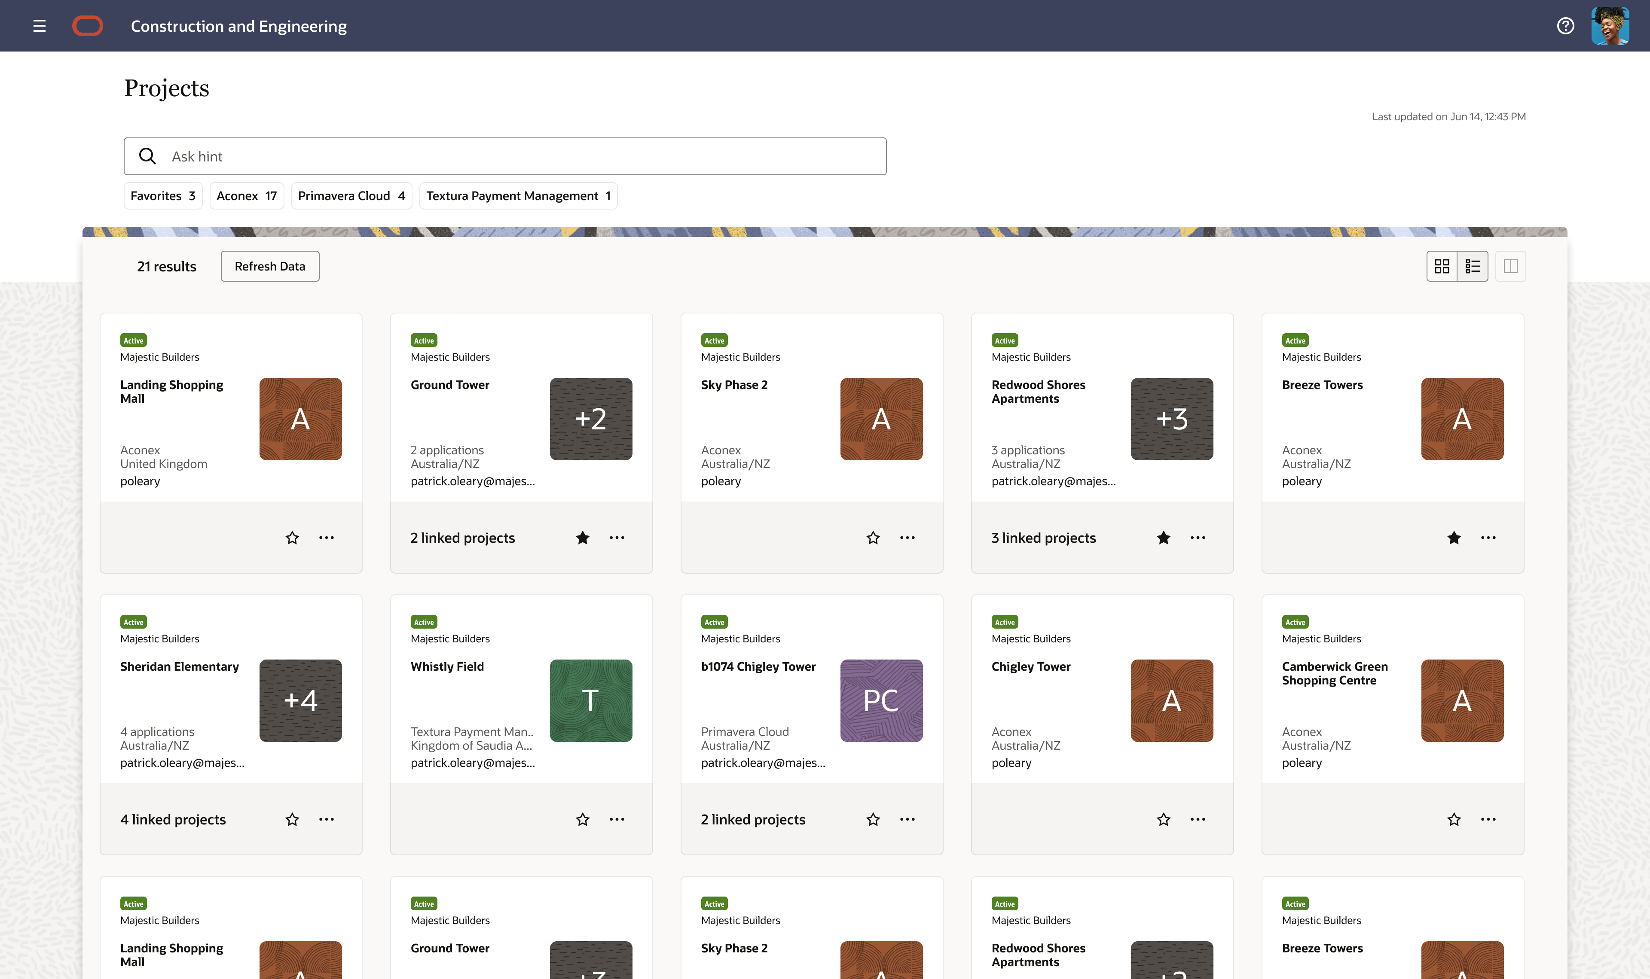The height and width of the screenshot is (979, 1650).
Task: Favorite the Sheridan Elementary project
Action: coord(292,819)
